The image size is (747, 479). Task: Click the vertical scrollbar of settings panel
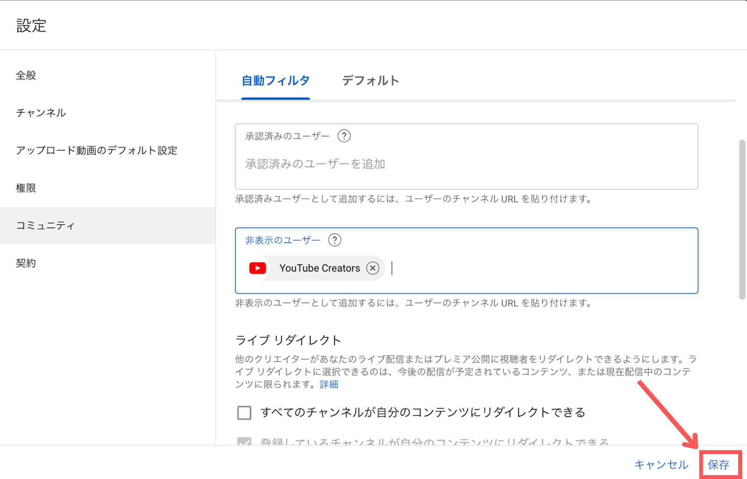pos(742,219)
